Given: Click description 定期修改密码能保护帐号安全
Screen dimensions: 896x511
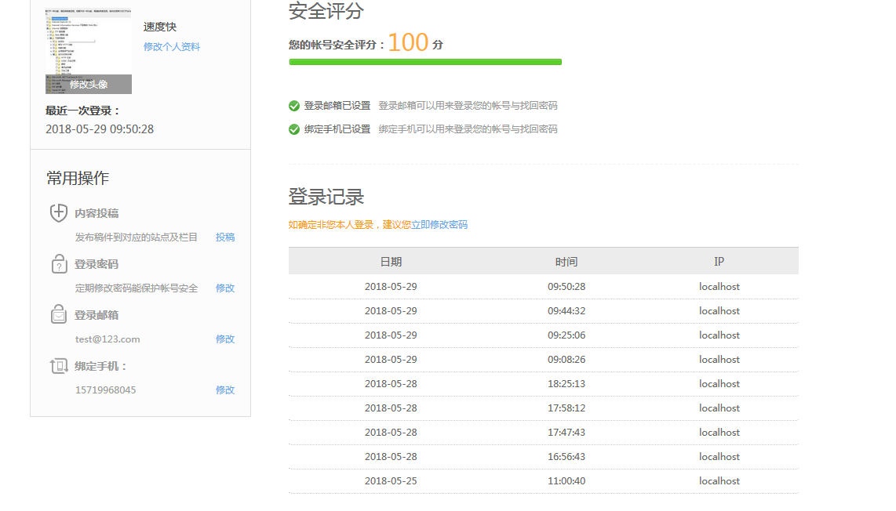Looking at the screenshot, I should click(x=136, y=288).
